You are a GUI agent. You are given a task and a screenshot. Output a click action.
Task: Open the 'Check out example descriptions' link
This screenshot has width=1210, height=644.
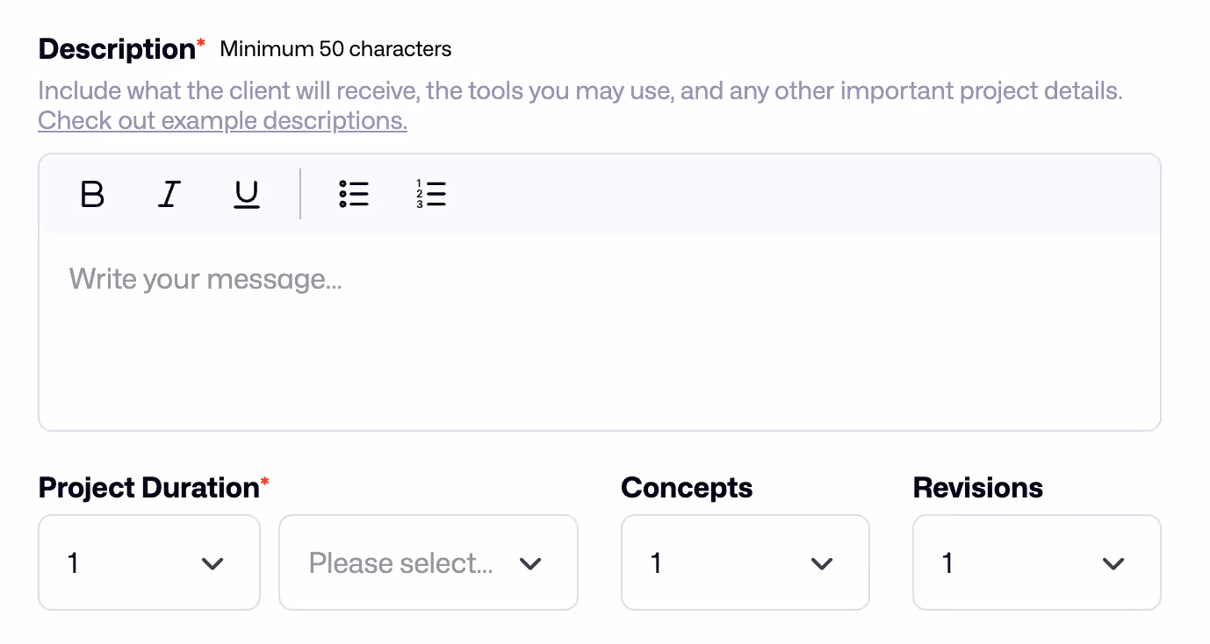click(222, 120)
